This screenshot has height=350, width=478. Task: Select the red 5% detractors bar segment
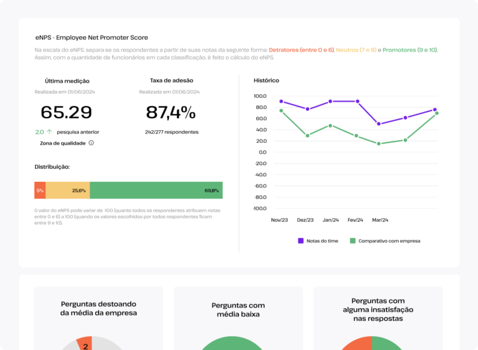[40, 191]
